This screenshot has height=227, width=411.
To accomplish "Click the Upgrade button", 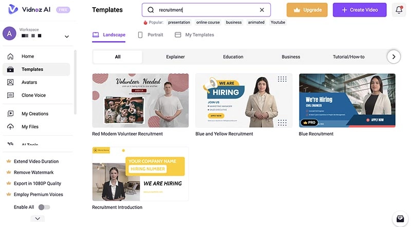I will [307, 10].
